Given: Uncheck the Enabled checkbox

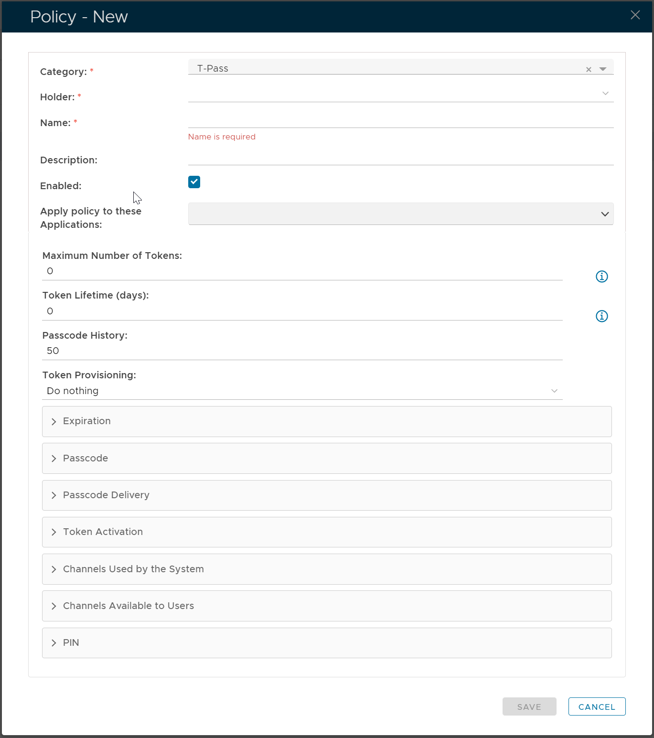Looking at the screenshot, I should point(194,182).
